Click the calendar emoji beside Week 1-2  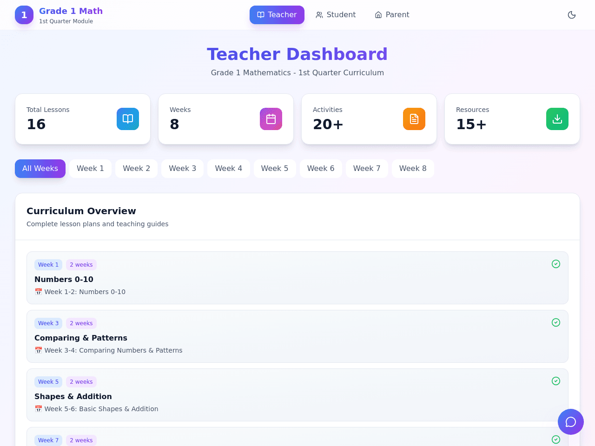(38, 292)
